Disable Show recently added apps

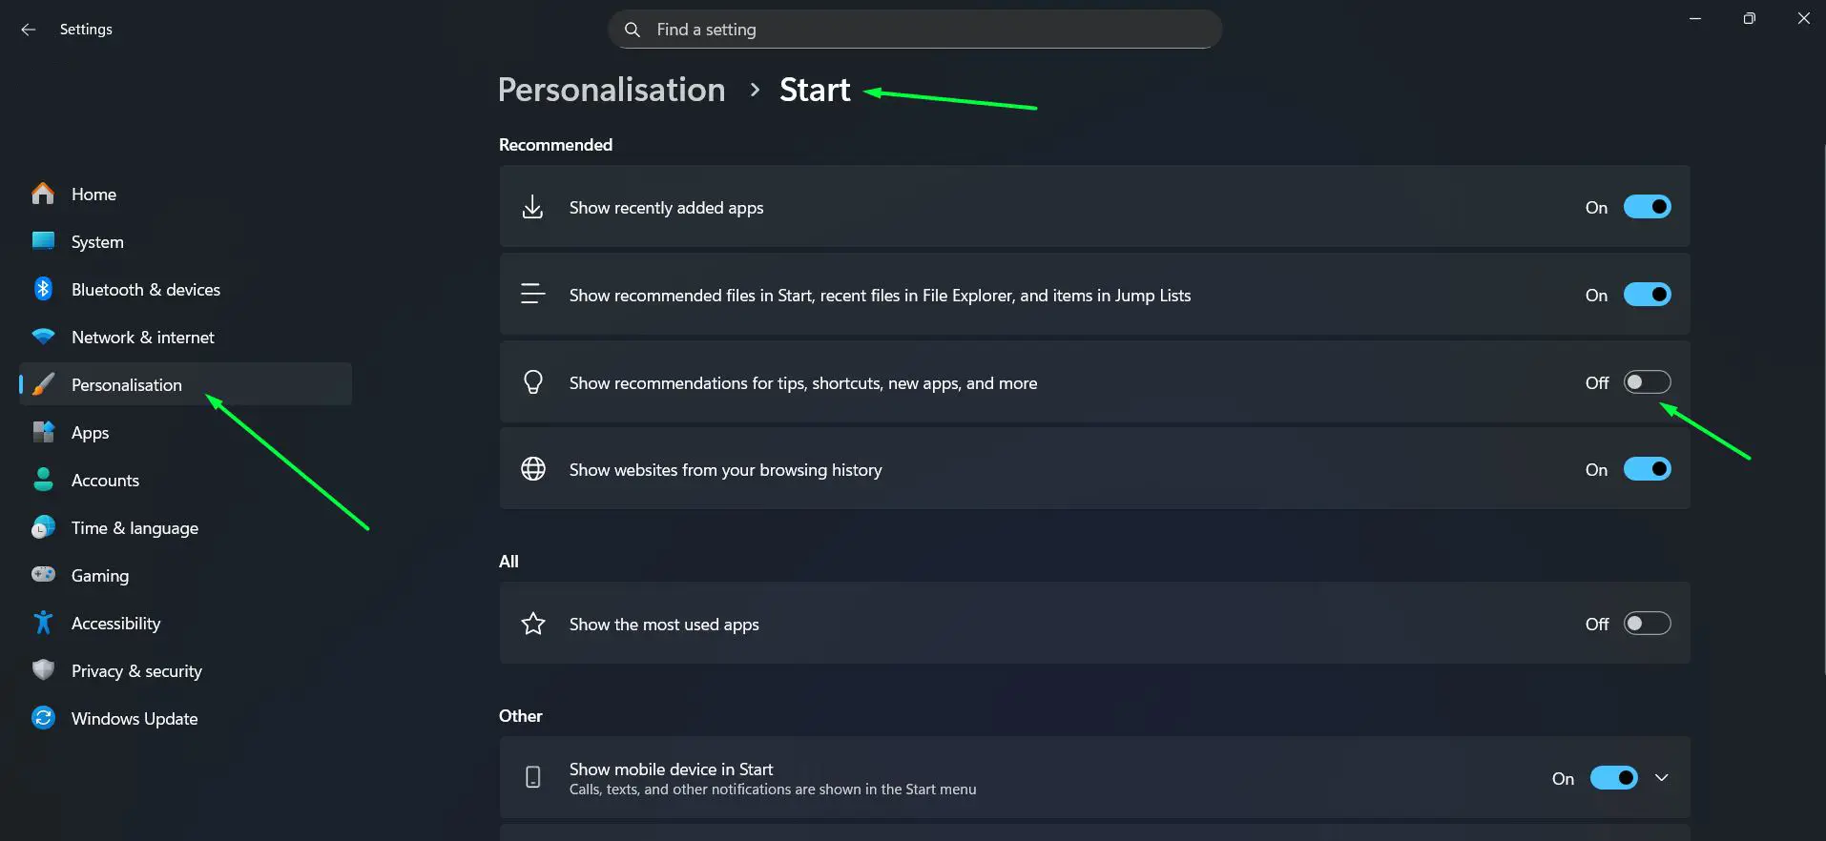click(1648, 206)
